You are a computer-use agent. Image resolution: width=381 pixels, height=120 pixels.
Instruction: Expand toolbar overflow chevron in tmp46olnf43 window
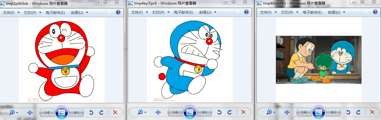click(x=366, y=12)
